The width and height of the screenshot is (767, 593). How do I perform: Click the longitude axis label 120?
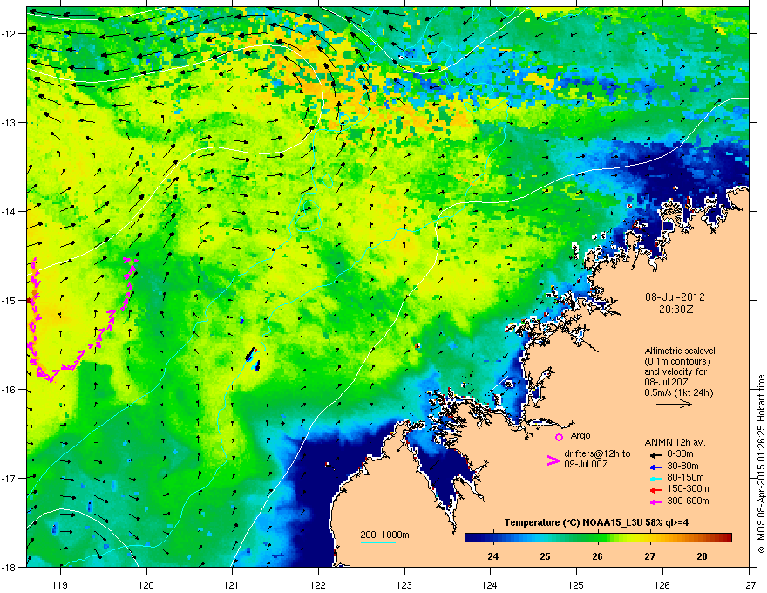[146, 584]
